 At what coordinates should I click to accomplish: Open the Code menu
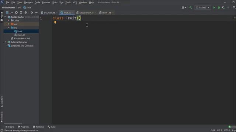[37, 3]
